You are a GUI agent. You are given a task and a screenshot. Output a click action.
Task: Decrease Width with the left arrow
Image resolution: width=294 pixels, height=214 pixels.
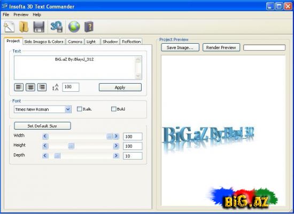(x=45, y=136)
